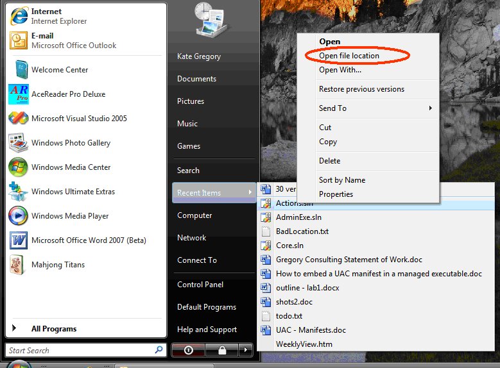This screenshot has height=368, width=500.
Task: Open WeeklyView.htm from recent items
Action: point(304,344)
